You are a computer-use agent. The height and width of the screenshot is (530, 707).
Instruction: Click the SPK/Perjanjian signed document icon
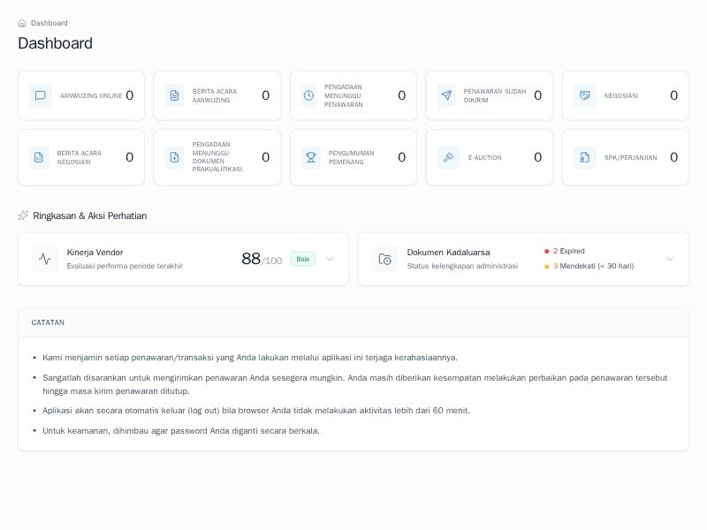coord(584,157)
